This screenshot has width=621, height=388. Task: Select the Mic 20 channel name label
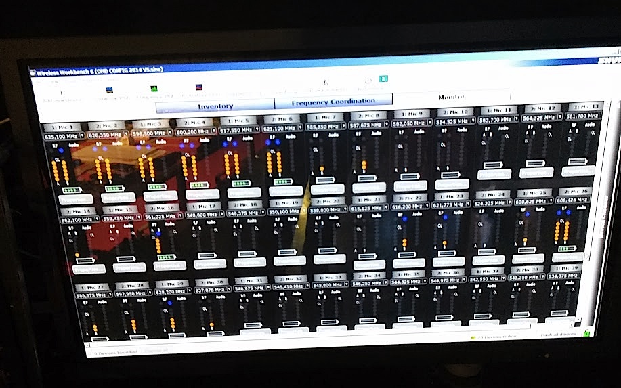coord(328,201)
